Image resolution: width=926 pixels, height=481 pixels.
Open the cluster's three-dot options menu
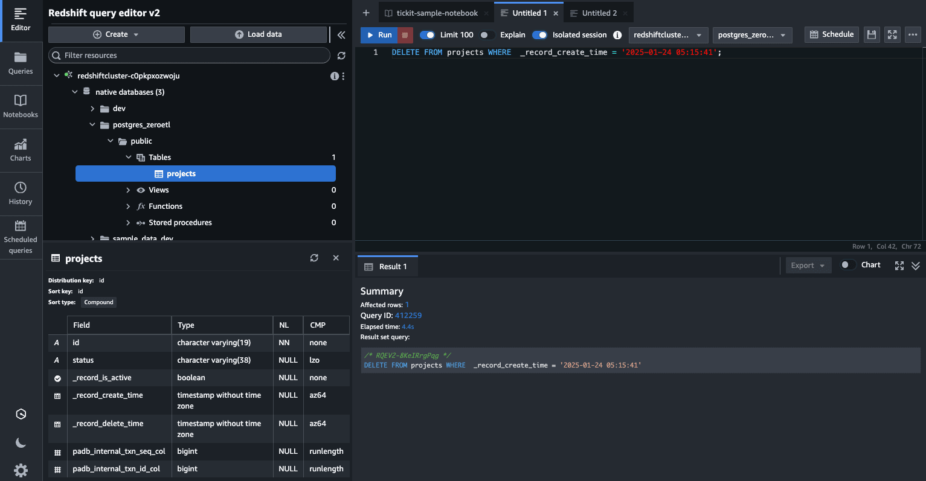tap(343, 76)
